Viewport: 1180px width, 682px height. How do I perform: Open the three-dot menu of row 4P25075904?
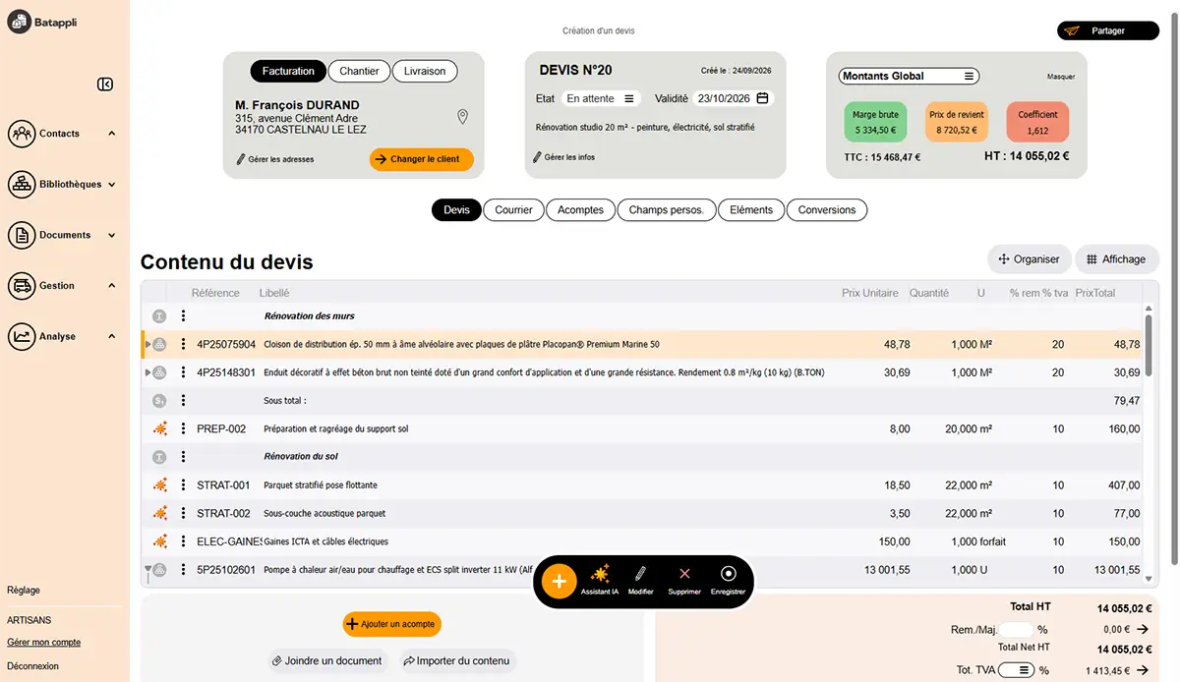183,345
